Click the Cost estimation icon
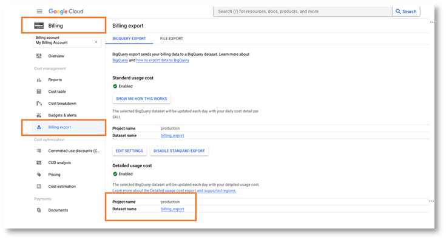The height and width of the screenshot is (240, 446). [x=39, y=186]
